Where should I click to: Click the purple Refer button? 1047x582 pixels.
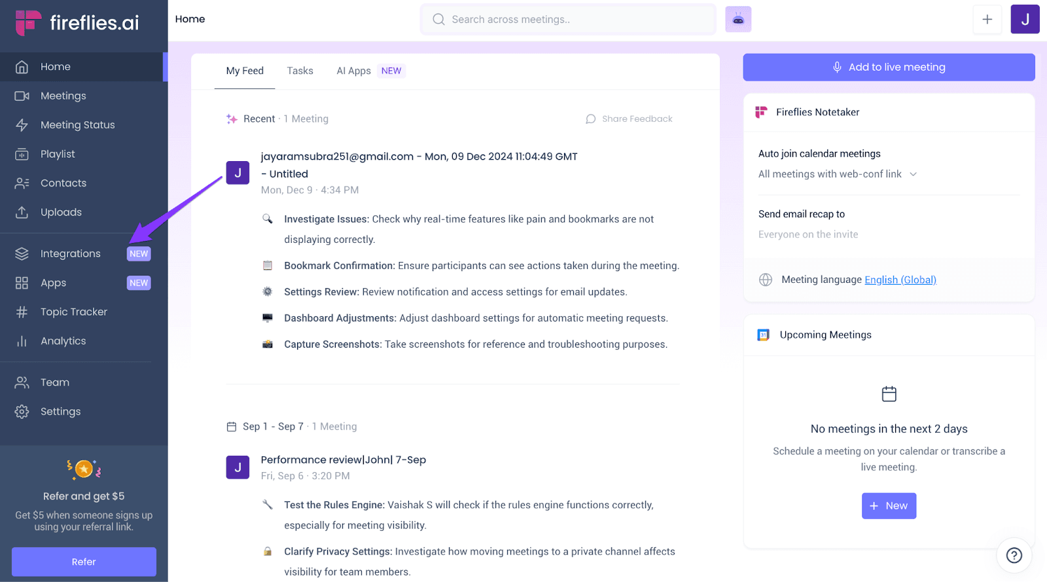84,562
